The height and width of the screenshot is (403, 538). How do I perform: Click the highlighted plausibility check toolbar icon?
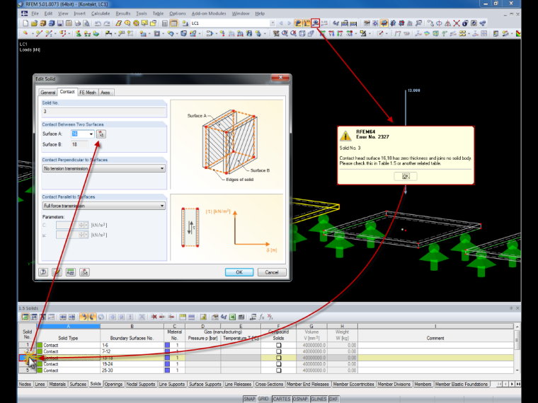pos(315,23)
